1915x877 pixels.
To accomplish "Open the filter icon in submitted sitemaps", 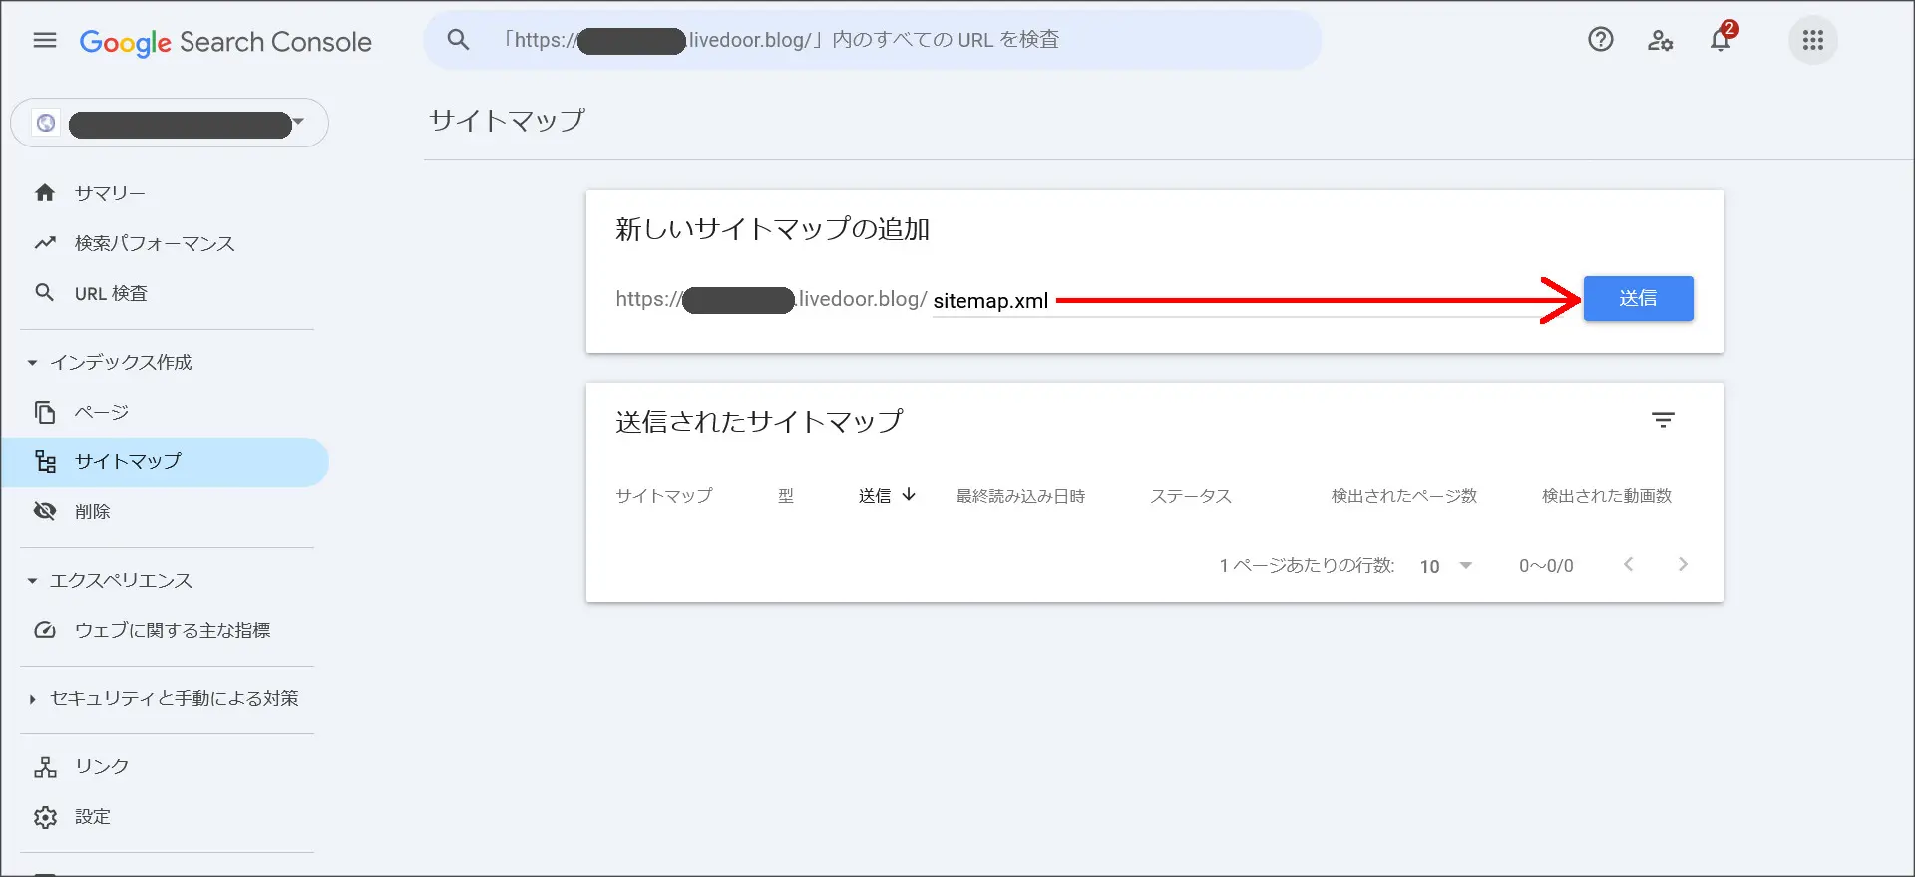I will (1663, 420).
